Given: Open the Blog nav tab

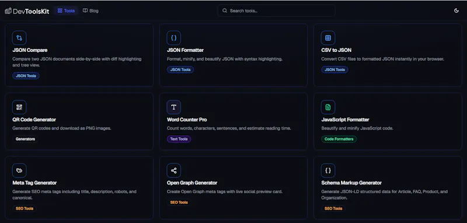Looking at the screenshot, I should [90, 11].
